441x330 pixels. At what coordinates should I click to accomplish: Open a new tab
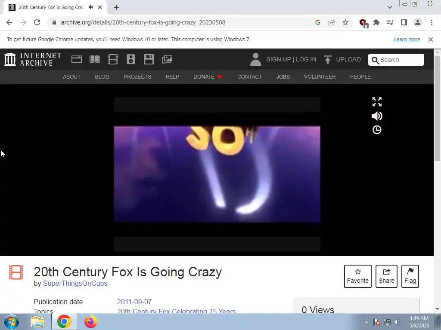pos(116,7)
